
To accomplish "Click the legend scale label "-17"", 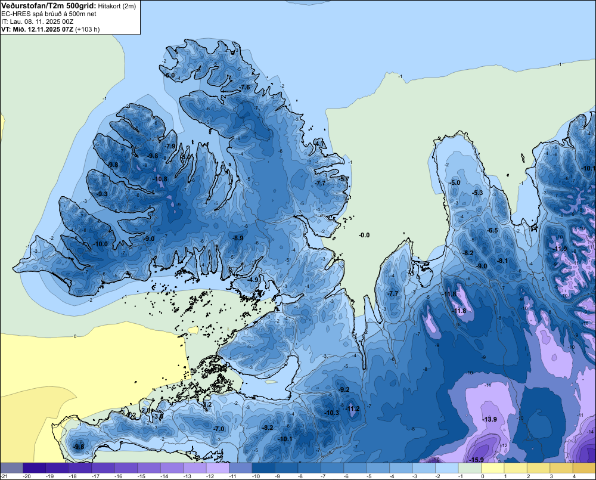I will pyautogui.click(x=95, y=476).
